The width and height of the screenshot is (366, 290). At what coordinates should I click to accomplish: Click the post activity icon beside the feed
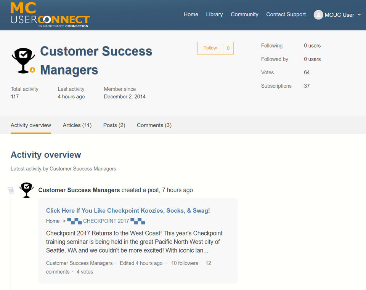11,190
